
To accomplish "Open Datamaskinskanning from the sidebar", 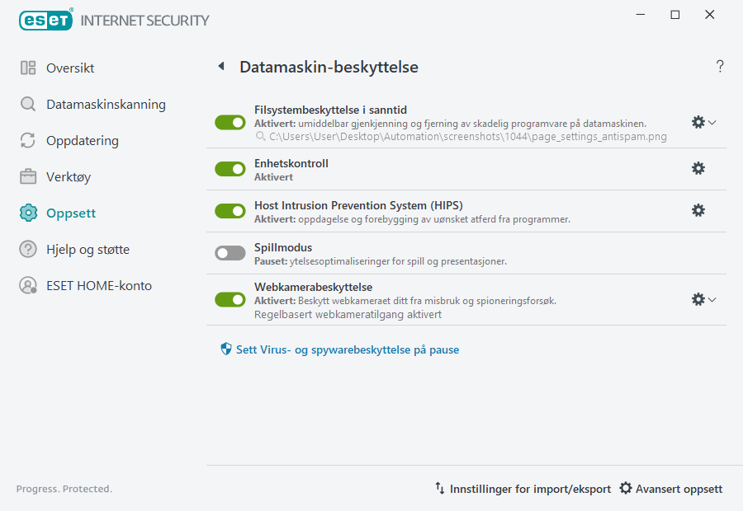I will [27, 105].
